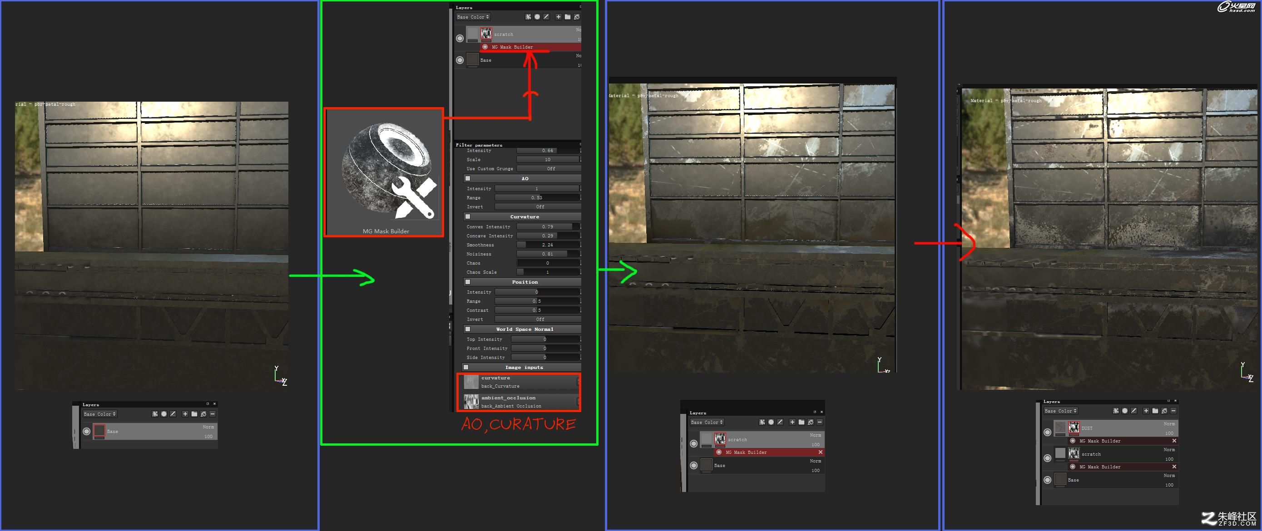1262x531 pixels.
Task: Collapse the Curvature section in Filter parameters
Action: (x=467, y=216)
